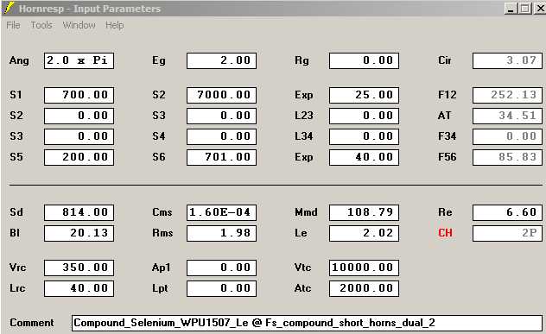Screen dimensions: 546x334
Task: Click the F12 label text
Action: pyautogui.click(x=448, y=95)
